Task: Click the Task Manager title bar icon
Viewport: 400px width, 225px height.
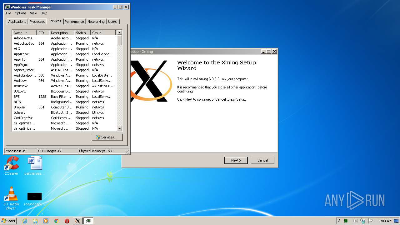Action: pyautogui.click(x=7, y=7)
